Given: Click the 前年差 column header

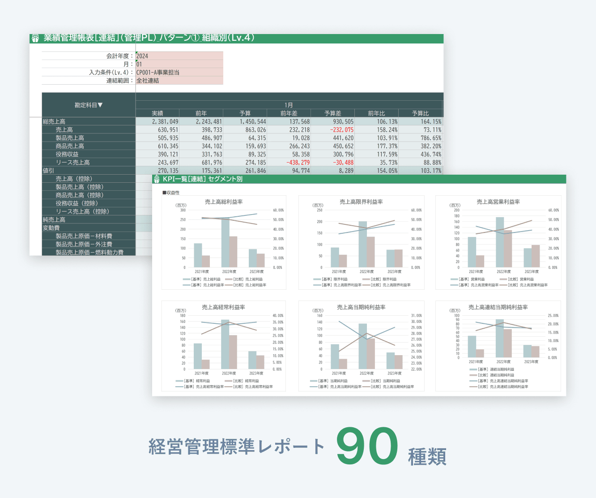Looking at the screenshot, I should pyautogui.click(x=289, y=113).
